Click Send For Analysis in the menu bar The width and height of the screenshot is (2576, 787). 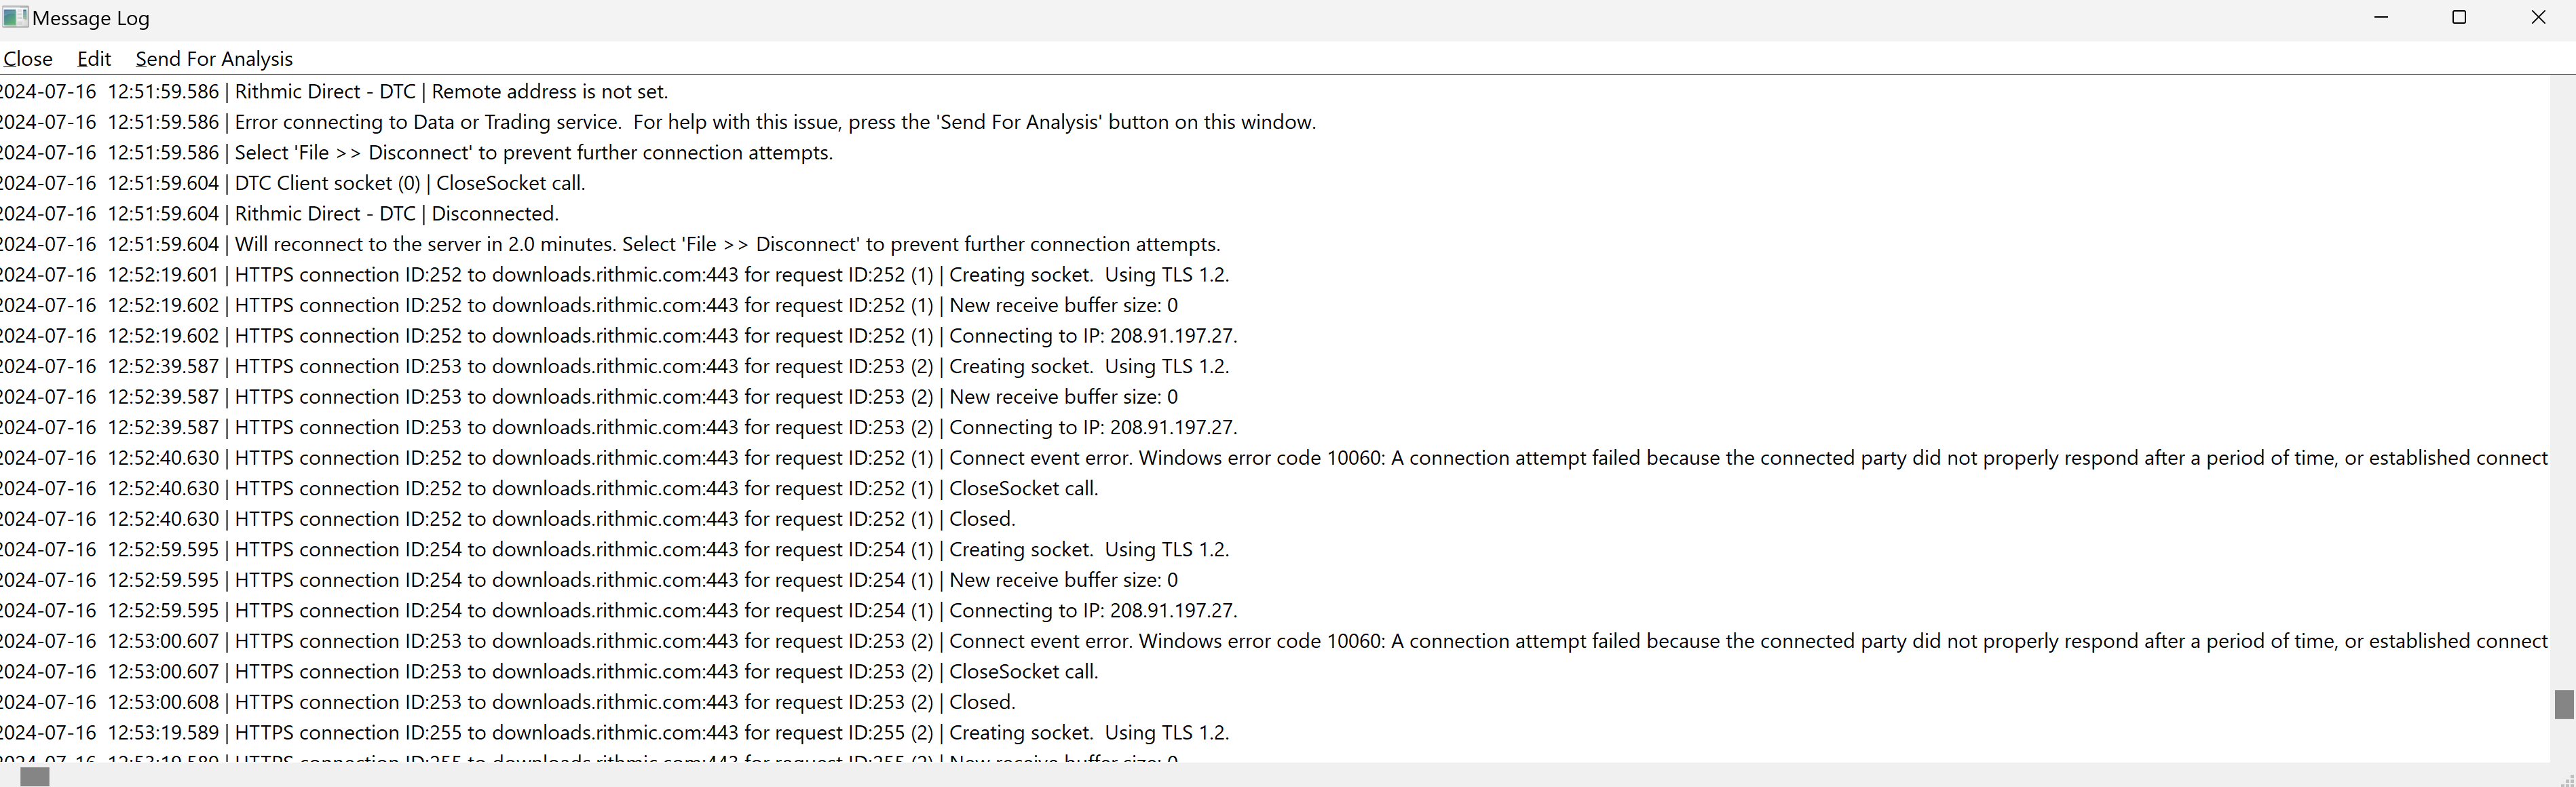point(214,59)
